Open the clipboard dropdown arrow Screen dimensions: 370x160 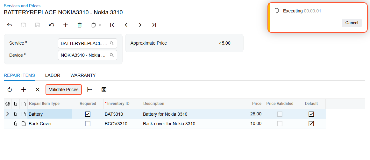pos(100,25)
